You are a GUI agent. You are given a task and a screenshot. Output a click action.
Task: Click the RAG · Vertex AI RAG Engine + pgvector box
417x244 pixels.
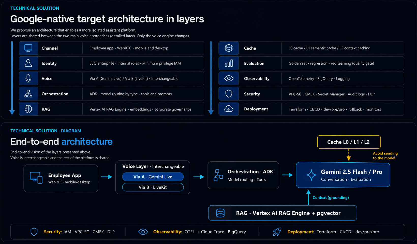(282, 213)
